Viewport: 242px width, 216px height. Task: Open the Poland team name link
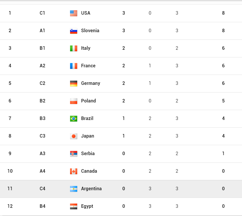coord(88,101)
